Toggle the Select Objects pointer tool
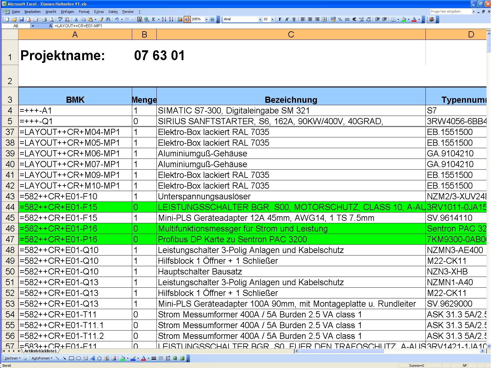The image size is (492, 368). click(x=25, y=358)
